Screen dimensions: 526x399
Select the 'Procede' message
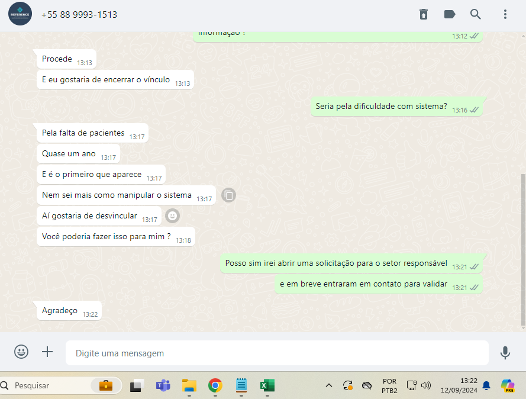67,59
